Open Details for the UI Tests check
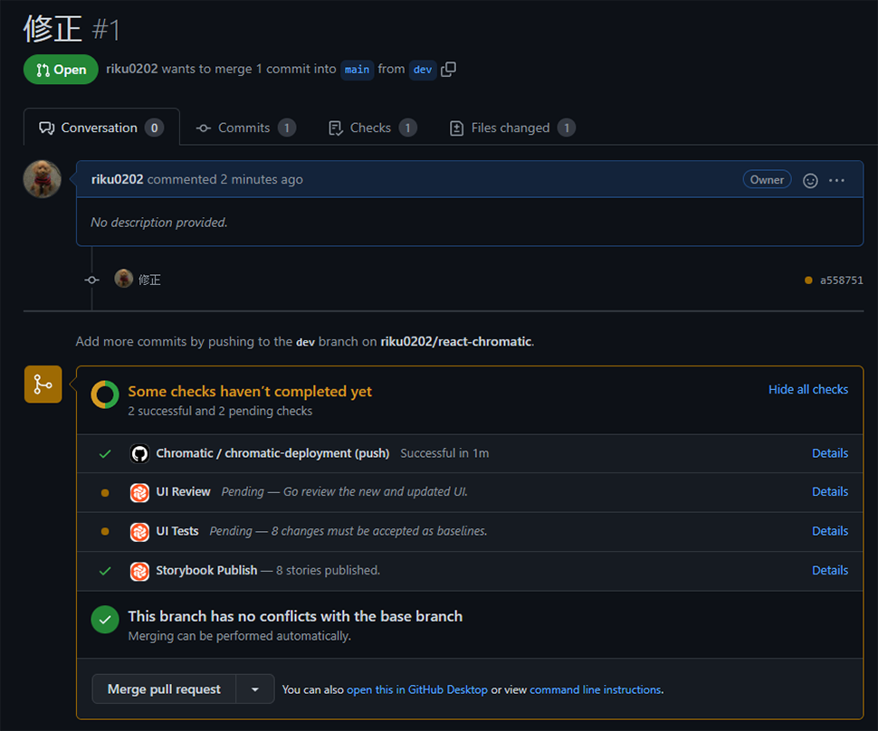The width and height of the screenshot is (878, 731). (830, 531)
